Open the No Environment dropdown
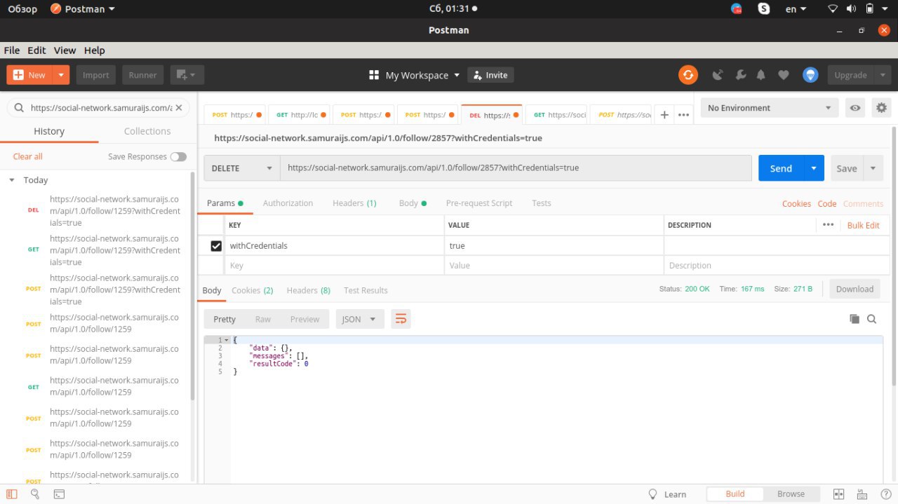The image size is (898, 504). coord(770,108)
